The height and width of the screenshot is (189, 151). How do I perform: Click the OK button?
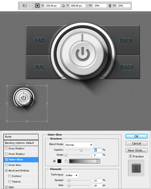[x=136, y=136]
